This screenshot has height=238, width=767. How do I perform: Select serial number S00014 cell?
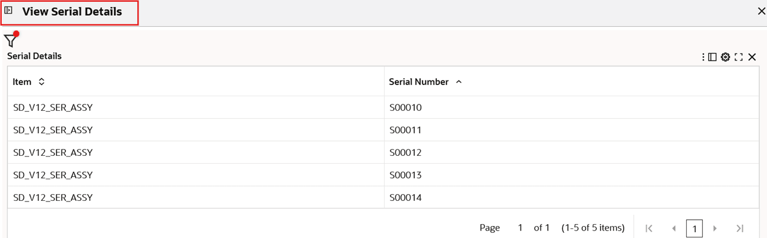coord(571,197)
